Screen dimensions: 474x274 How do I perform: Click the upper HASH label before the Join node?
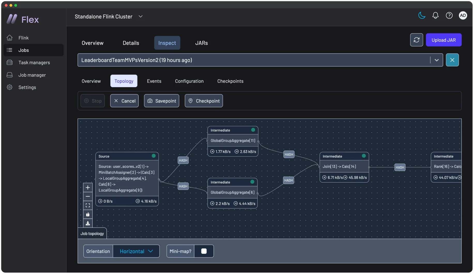(289, 154)
